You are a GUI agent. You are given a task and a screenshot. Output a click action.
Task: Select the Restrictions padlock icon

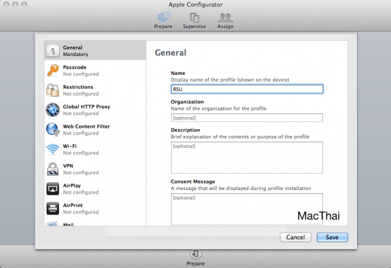coord(53,90)
